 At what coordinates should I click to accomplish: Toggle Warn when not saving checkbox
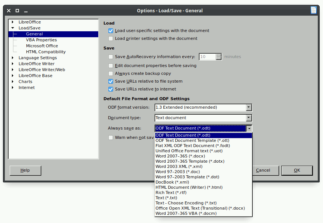pyautogui.click(x=111, y=137)
